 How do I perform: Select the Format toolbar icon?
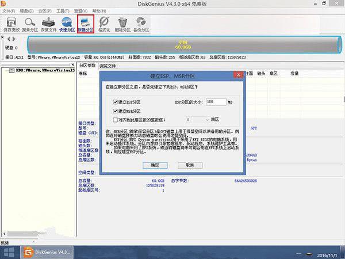click(104, 24)
